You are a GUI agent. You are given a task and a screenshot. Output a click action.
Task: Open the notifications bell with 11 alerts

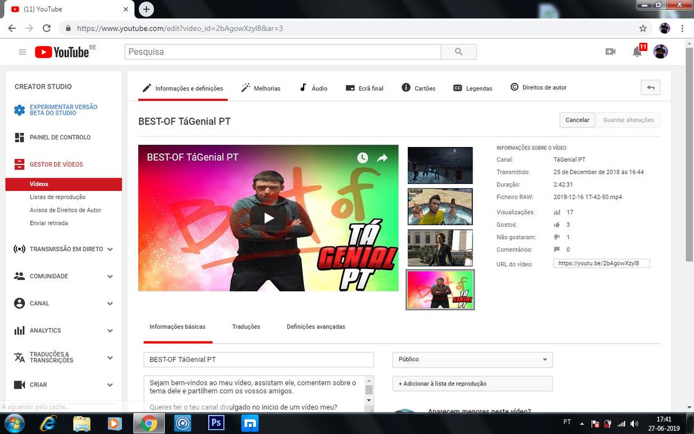tap(638, 52)
